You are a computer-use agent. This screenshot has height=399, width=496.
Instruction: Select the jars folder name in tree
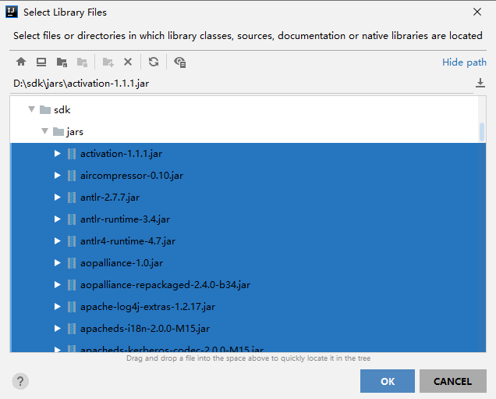pos(75,132)
